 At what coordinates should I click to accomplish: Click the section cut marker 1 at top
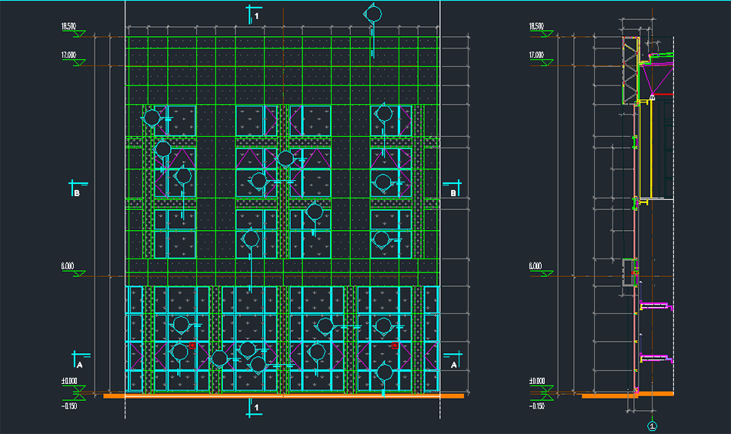[x=253, y=14]
